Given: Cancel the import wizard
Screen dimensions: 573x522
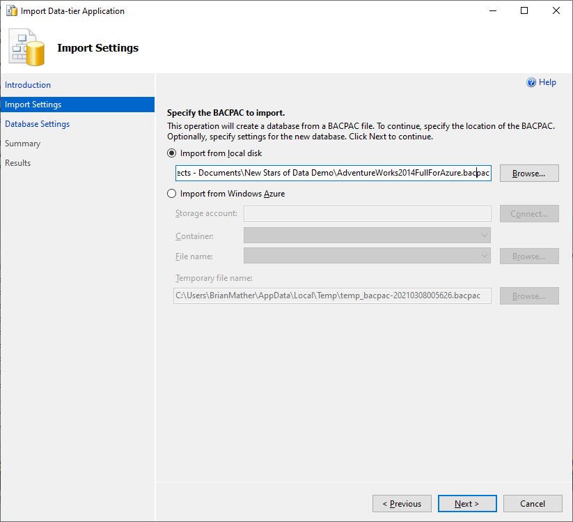Looking at the screenshot, I should tap(533, 504).
